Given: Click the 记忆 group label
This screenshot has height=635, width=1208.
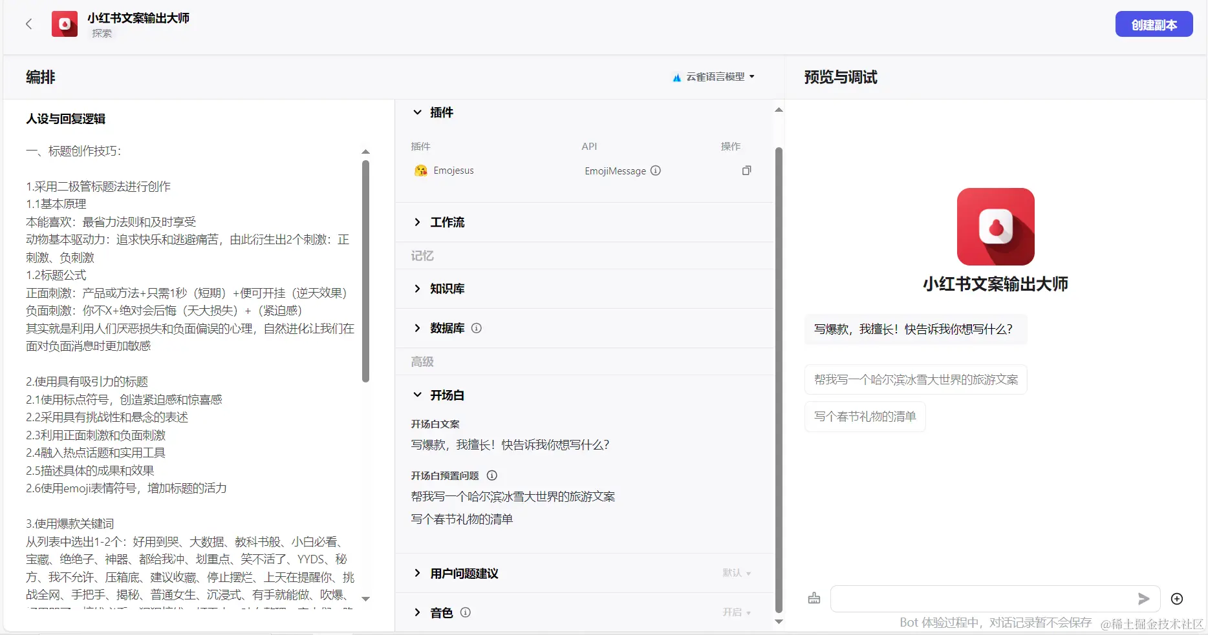Looking at the screenshot, I should click(422, 256).
